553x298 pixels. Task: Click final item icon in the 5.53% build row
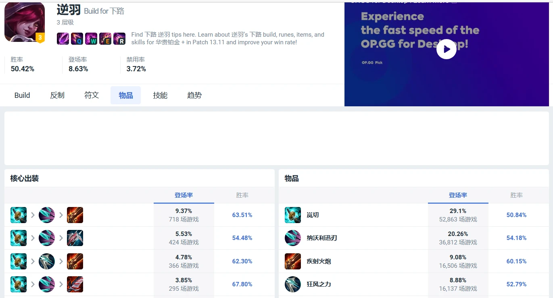point(75,238)
